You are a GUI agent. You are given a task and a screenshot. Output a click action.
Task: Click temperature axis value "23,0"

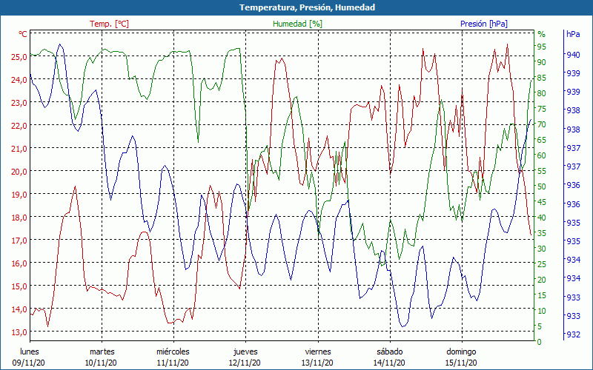point(19,103)
